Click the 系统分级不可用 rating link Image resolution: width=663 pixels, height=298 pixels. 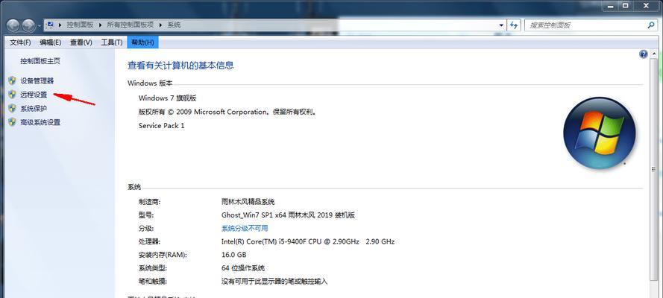245,228
